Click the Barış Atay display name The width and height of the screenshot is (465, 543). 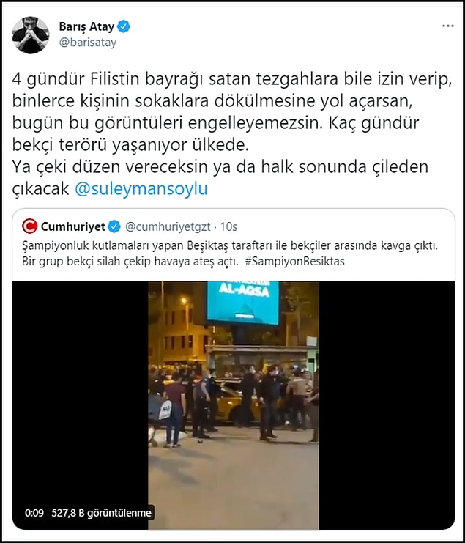pos(86,26)
